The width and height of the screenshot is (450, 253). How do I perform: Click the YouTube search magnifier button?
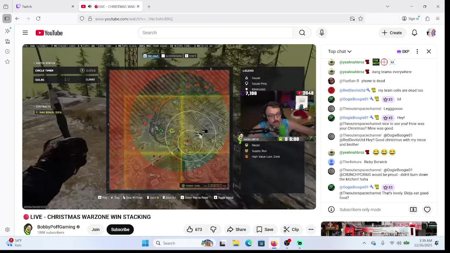pyautogui.click(x=302, y=33)
